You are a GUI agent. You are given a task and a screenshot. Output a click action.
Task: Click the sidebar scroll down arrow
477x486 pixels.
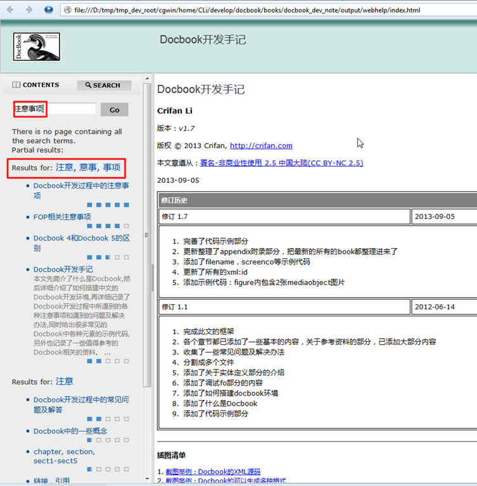[x=148, y=479]
